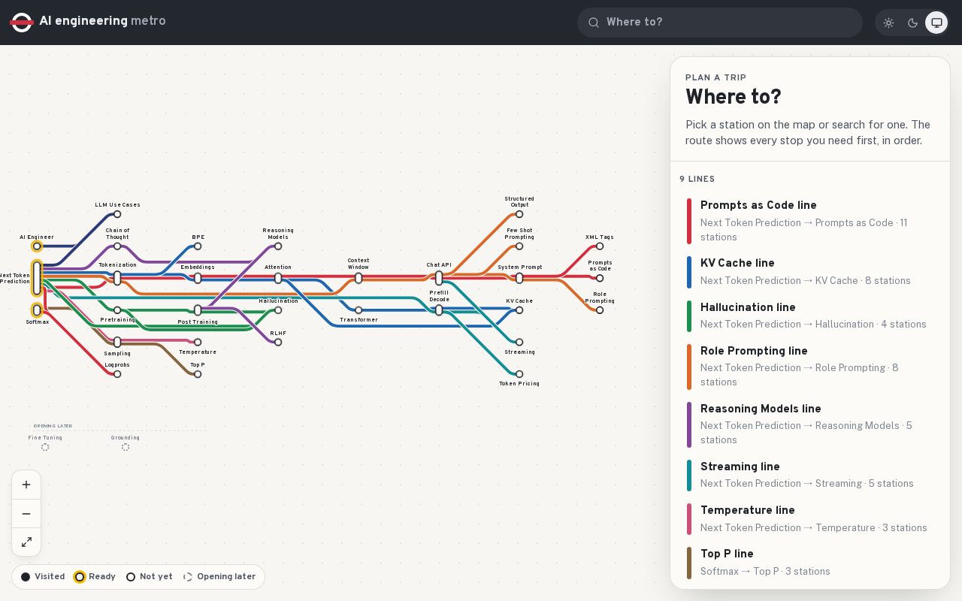
Task: Select the Reasoning Models station
Action: [x=278, y=246]
